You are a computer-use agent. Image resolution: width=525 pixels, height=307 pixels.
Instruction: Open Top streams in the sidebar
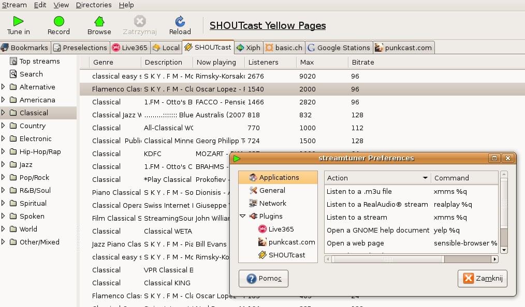click(39, 61)
